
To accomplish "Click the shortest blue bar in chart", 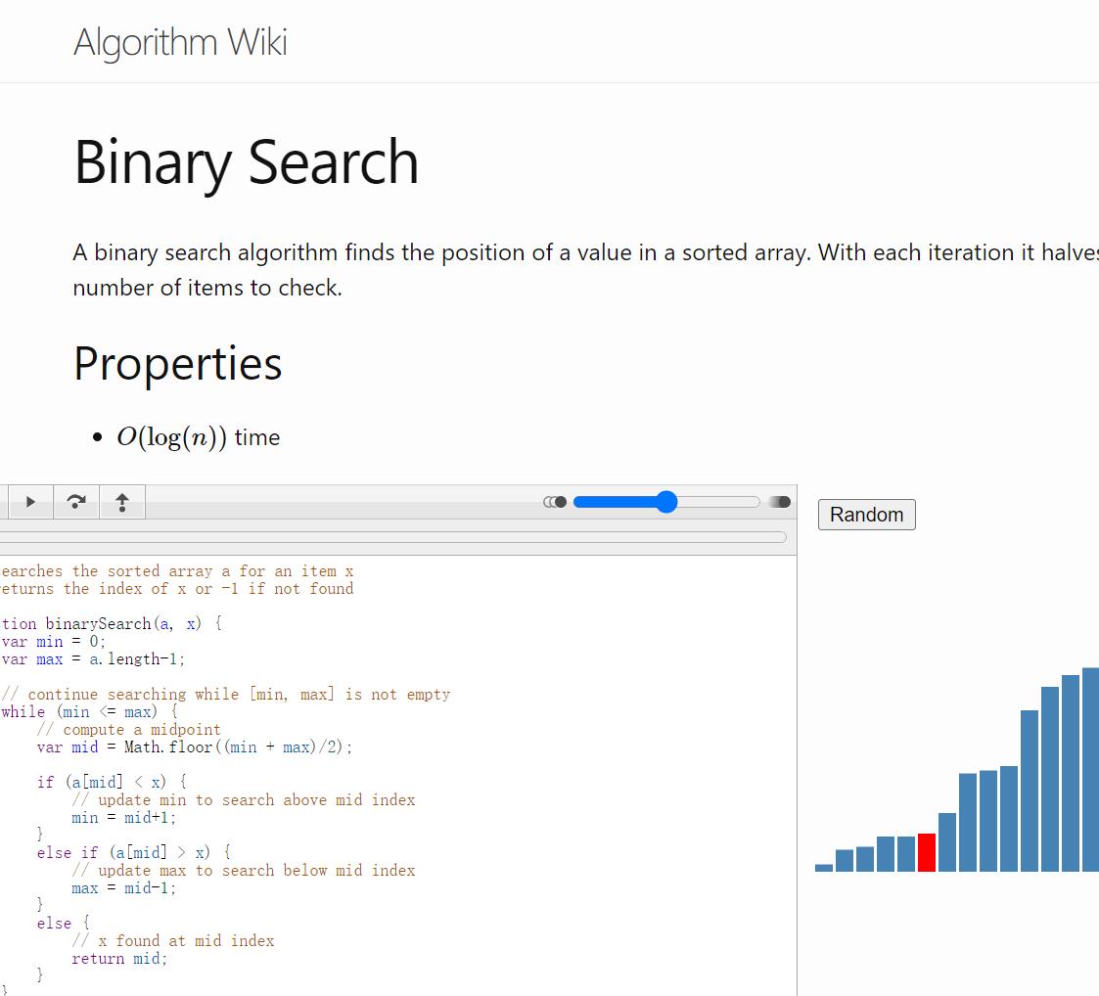I will (824, 867).
